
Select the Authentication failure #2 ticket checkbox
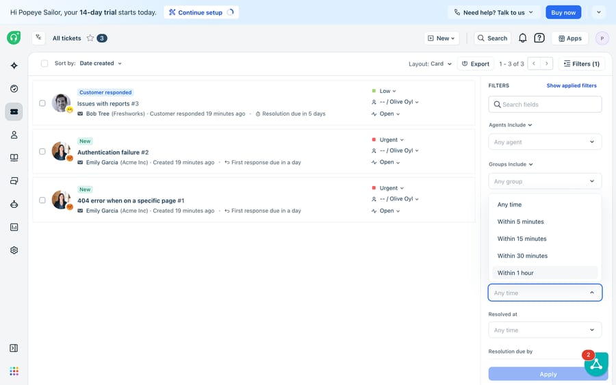42,152
